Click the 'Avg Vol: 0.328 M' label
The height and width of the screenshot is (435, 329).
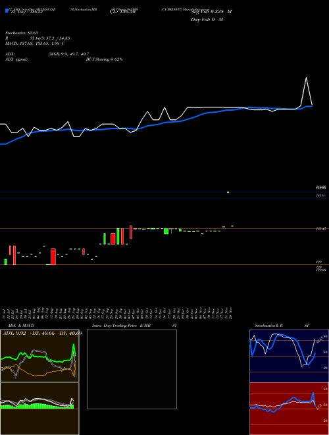(x=211, y=12)
